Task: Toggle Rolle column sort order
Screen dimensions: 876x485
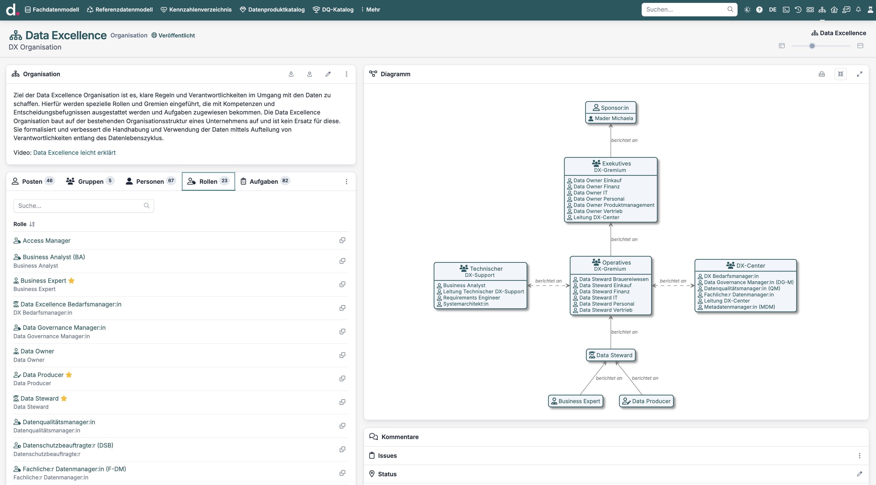Action: tap(32, 224)
